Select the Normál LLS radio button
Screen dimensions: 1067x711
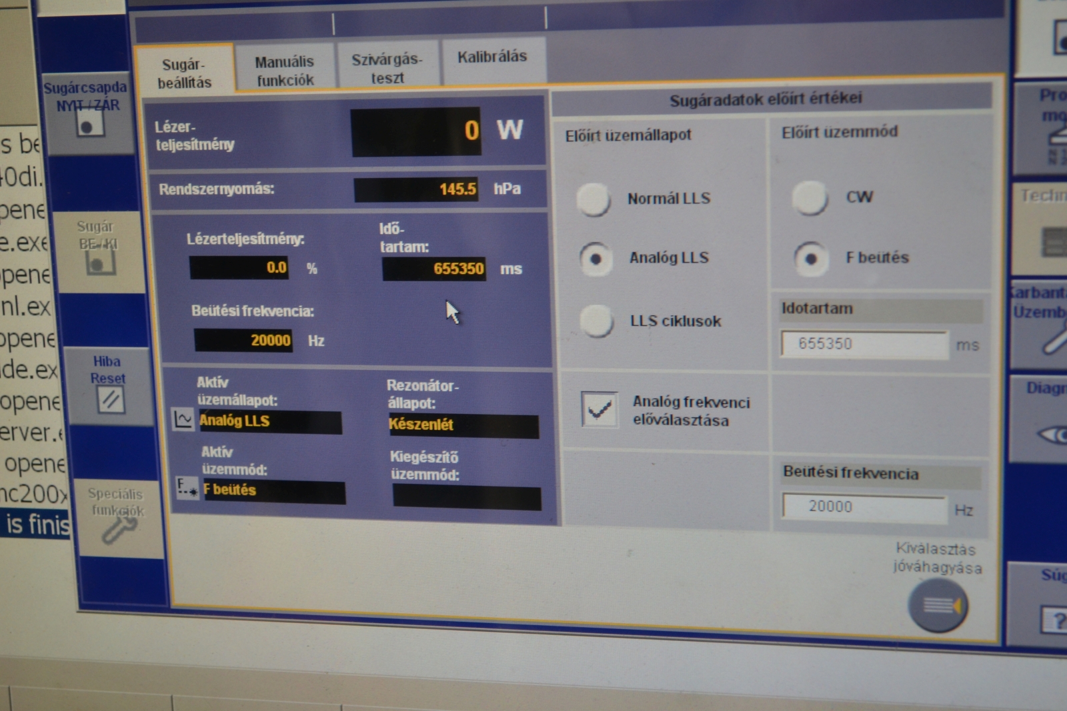594,199
